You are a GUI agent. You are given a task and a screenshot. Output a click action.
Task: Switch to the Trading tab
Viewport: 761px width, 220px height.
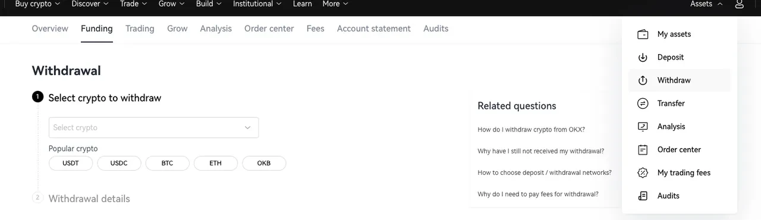click(140, 29)
